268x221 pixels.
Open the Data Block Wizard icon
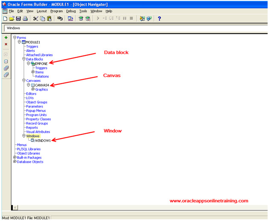click(142, 18)
